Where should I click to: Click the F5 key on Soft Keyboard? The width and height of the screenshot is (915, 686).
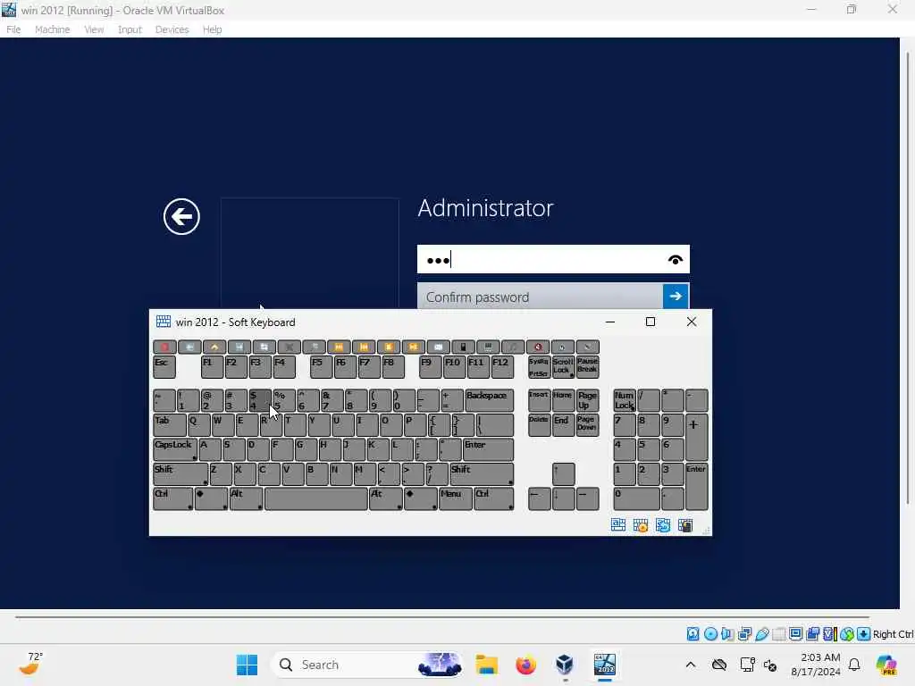(321, 367)
